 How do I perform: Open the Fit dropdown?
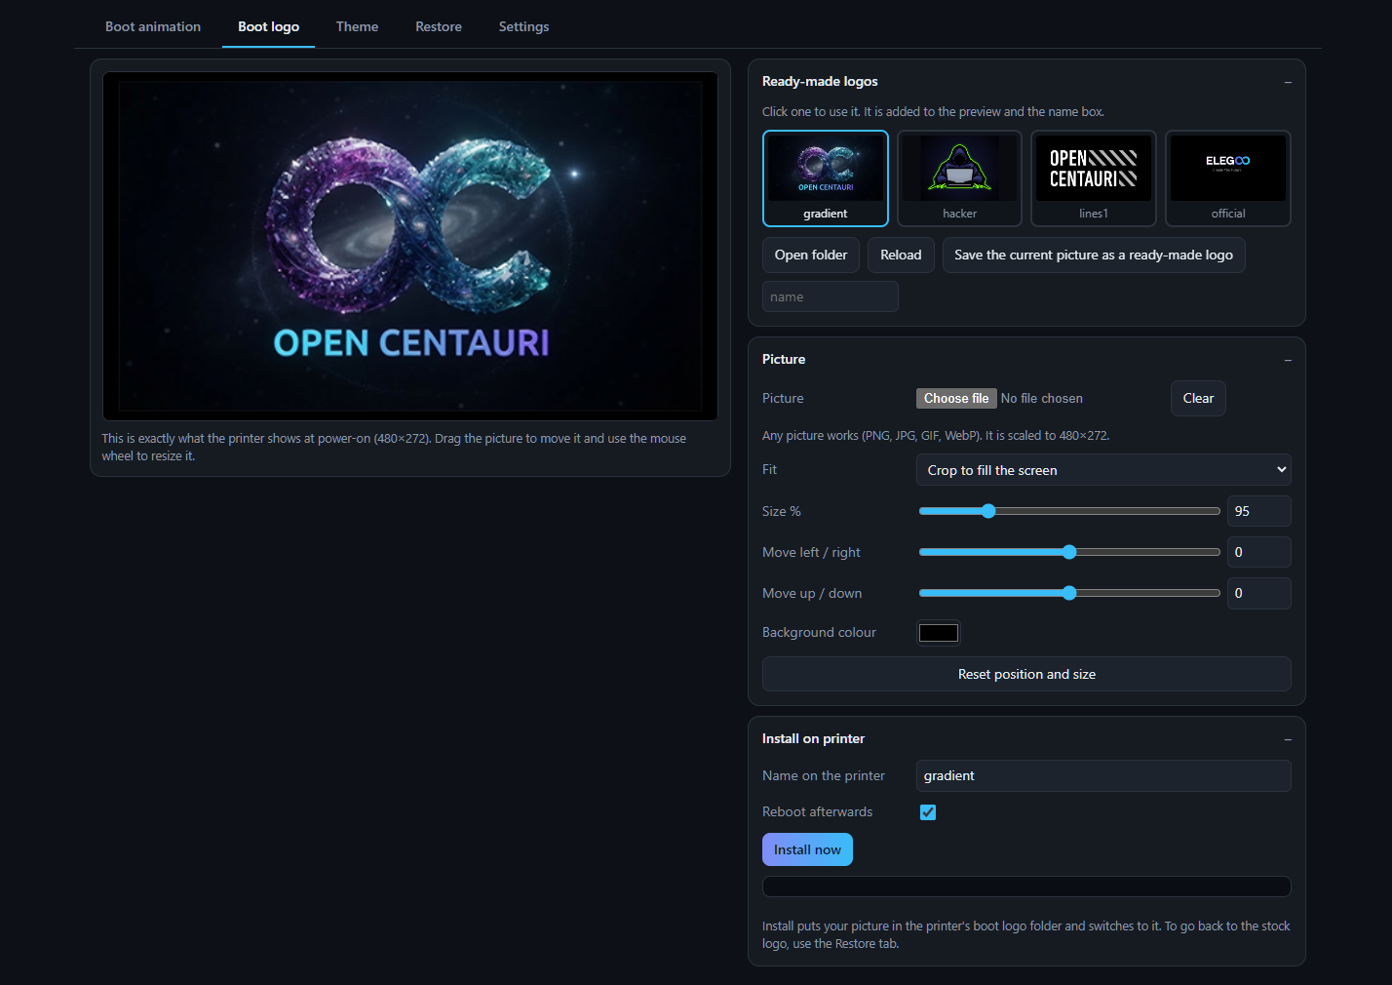(1103, 470)
